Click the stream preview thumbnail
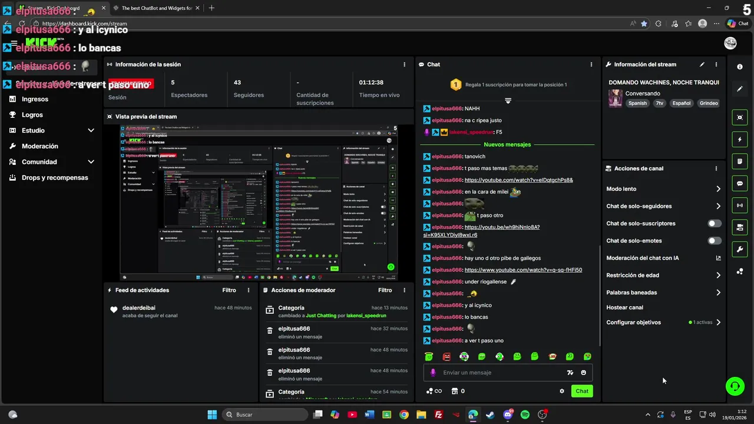Viewport: 754px width, 424px height. 259,203
